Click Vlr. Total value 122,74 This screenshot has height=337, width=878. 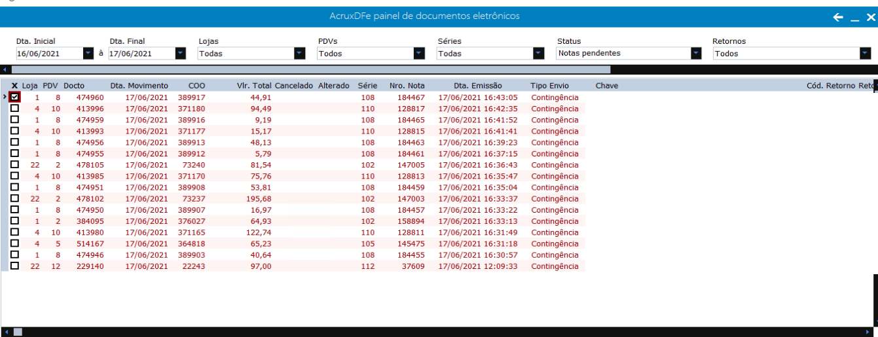coord(259,232)
